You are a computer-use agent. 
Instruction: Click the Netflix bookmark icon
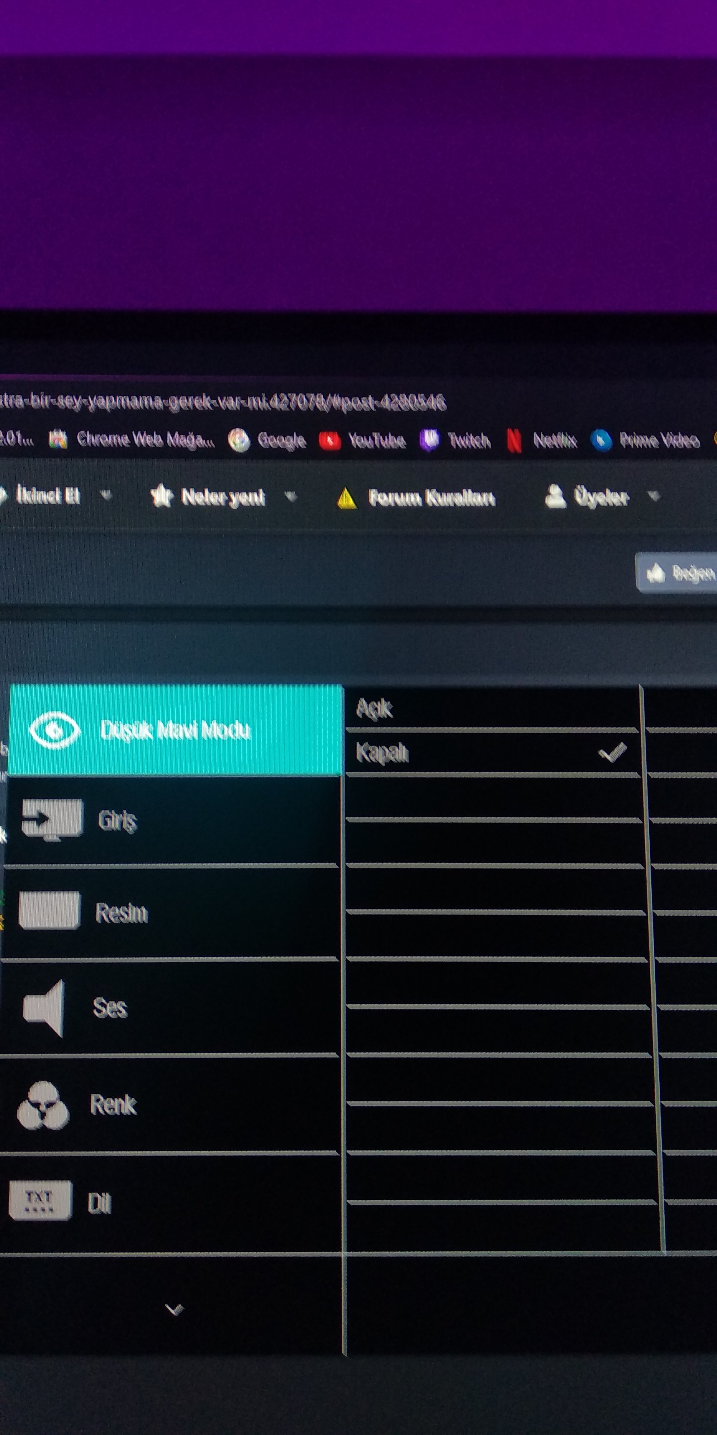pos(514,441)
